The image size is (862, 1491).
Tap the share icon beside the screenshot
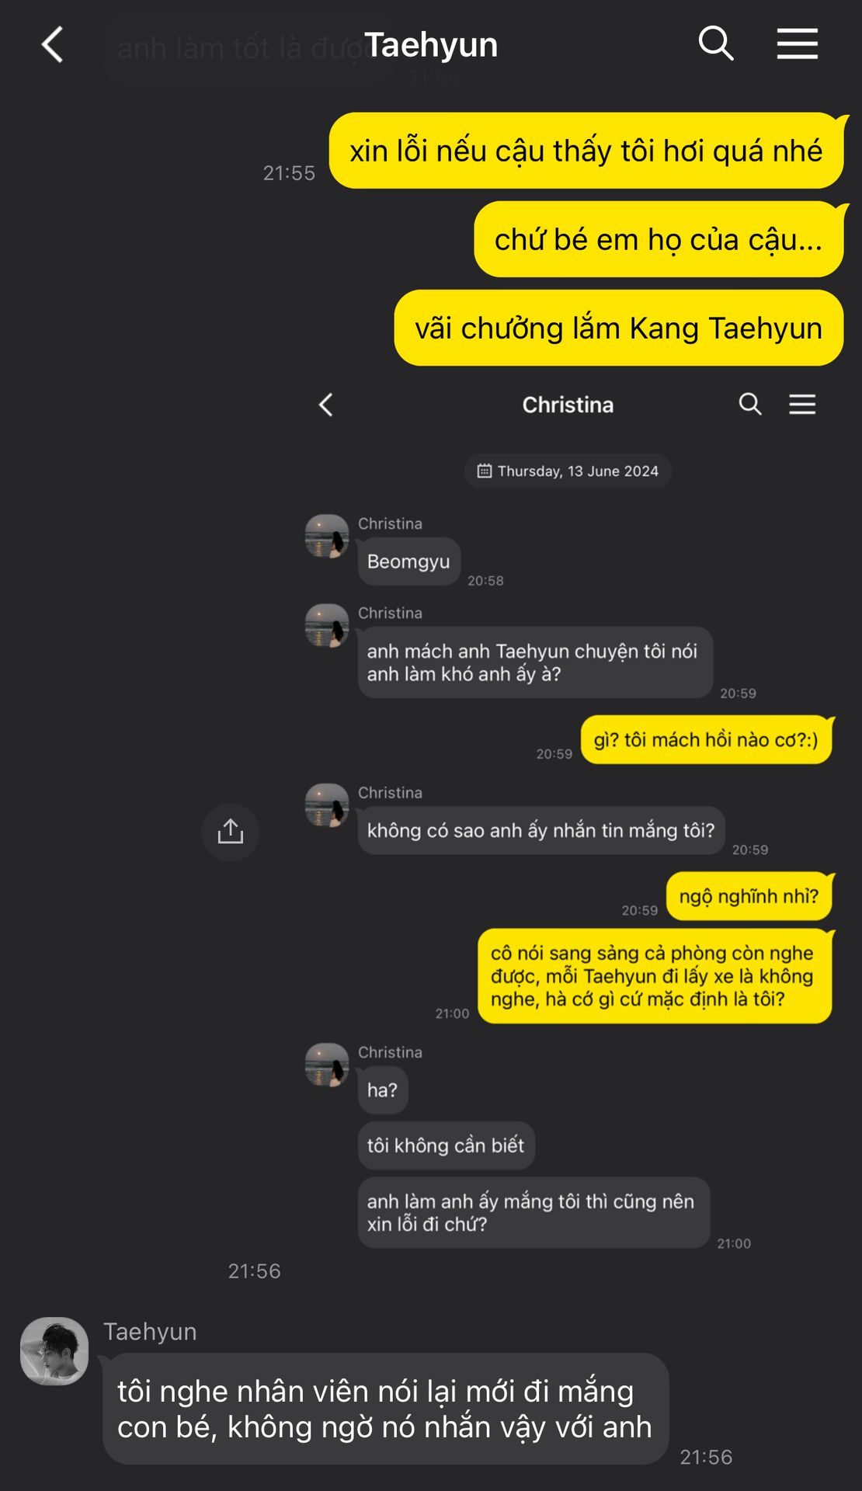click(x=231, y=832)
